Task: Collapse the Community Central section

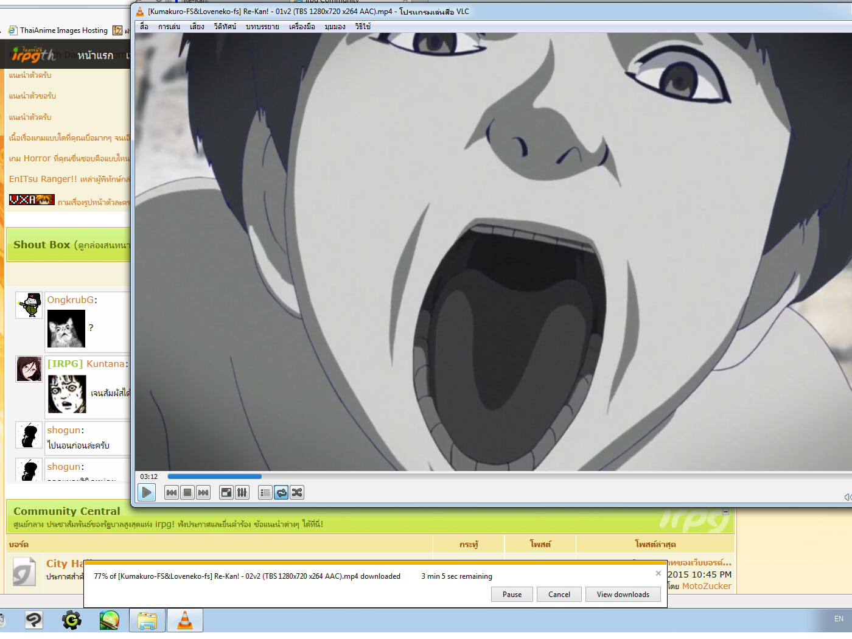Action: 725,512
